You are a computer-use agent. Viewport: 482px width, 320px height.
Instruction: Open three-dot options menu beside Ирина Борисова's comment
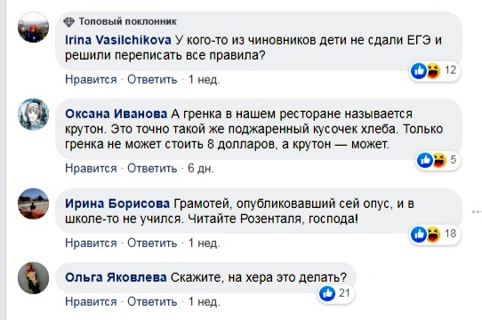(x=477, y=212)
